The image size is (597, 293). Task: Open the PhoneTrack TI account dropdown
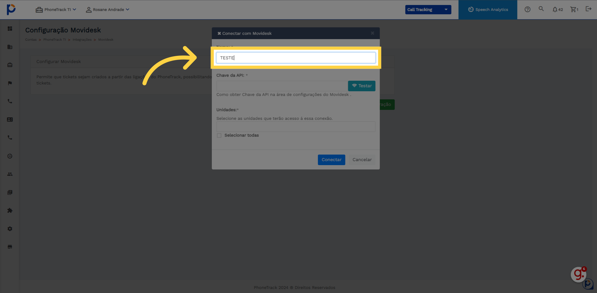pyautogui.click(x=56, y=10)
